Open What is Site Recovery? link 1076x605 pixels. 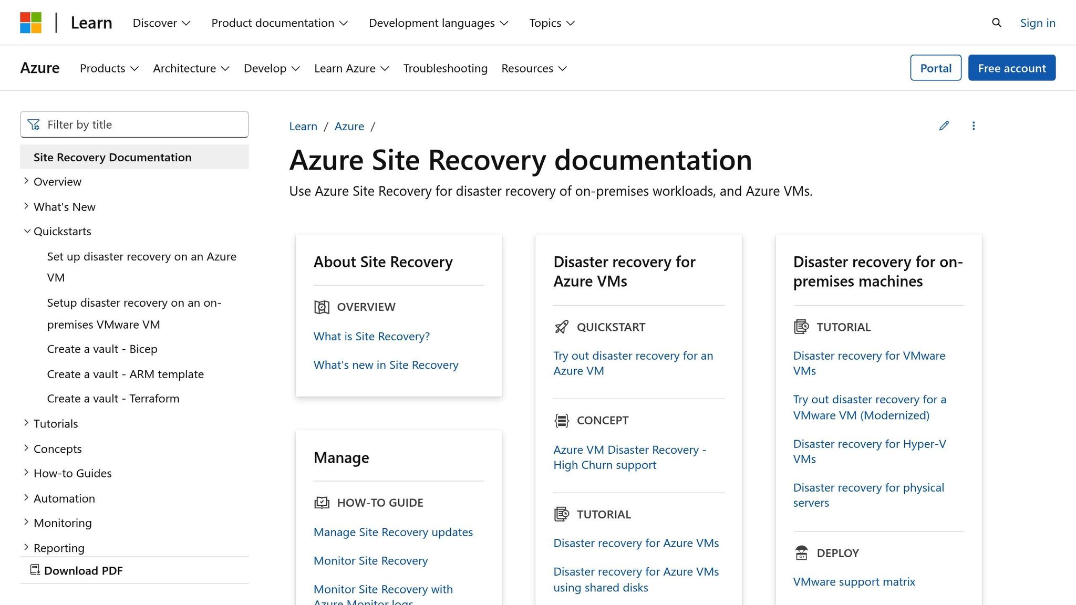[x=371, y=336]
